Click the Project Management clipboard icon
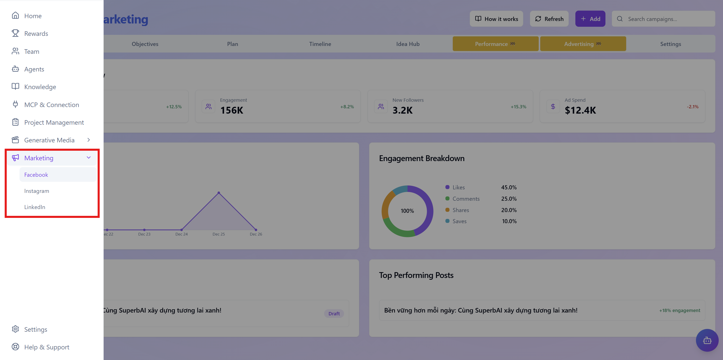 point(16,122)
